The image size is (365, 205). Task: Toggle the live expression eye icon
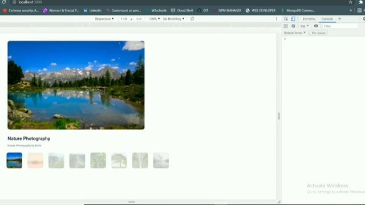(x=316, y=26)
